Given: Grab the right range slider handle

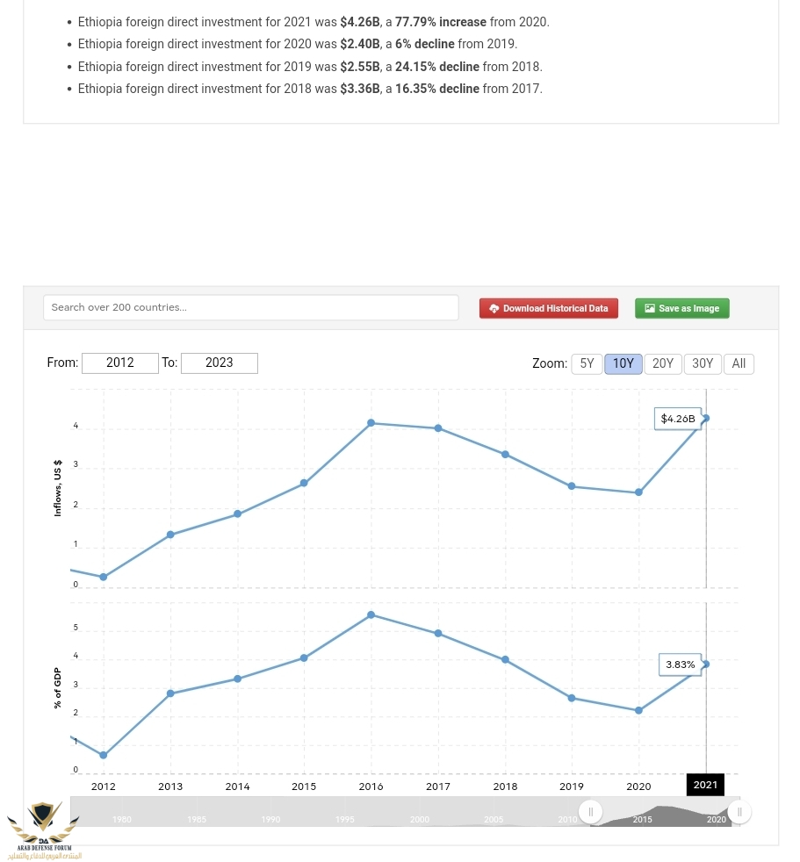Looking at the screenshot, I should 739,812.
